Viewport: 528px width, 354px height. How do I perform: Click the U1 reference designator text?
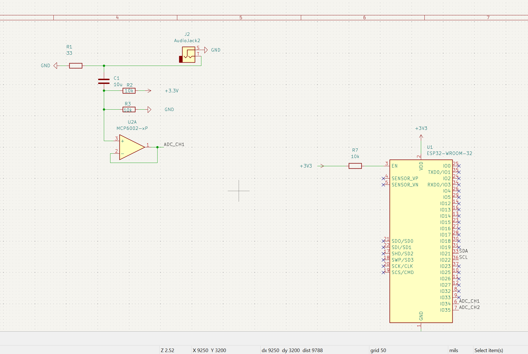coord(430,147)
